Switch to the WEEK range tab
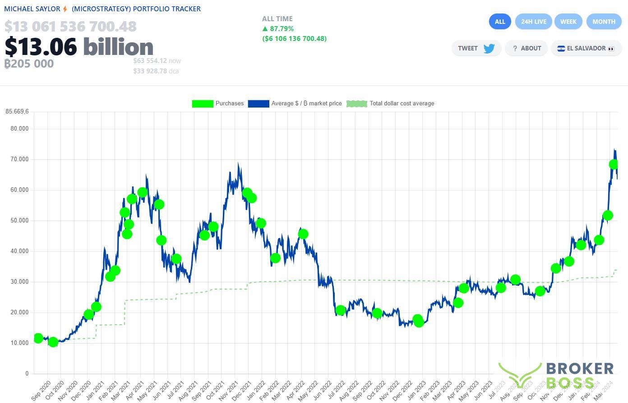Viewport: 628px width, 403px height. pos(568,22)
